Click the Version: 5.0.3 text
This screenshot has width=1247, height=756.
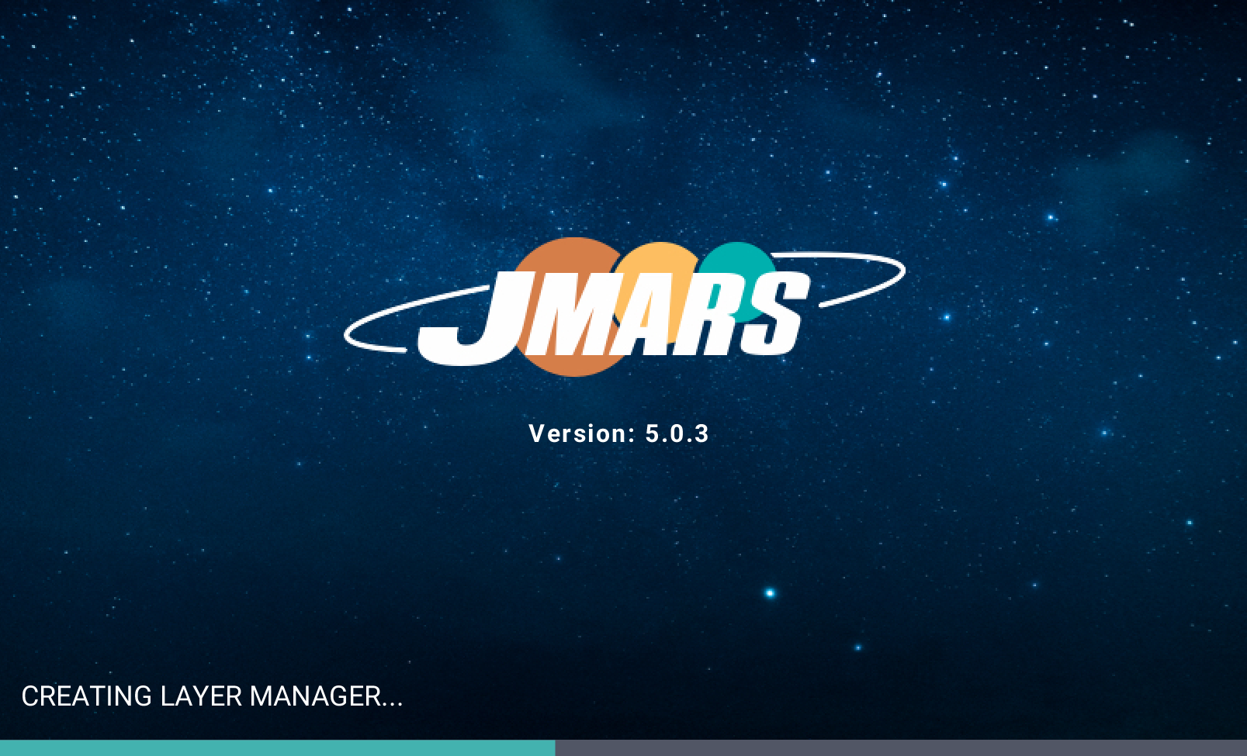pos(618,433)
